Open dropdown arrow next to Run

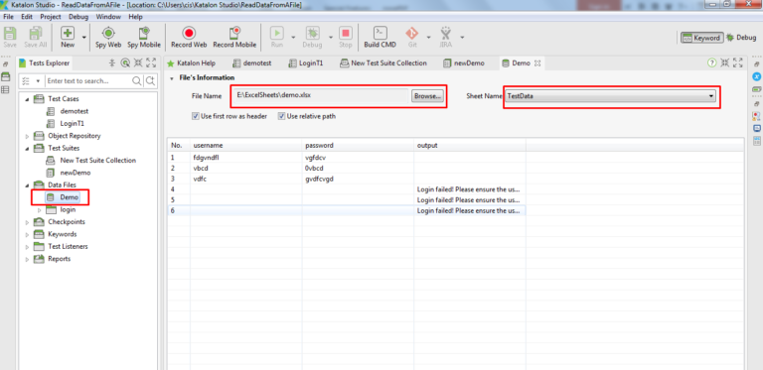tap(293, 37)
